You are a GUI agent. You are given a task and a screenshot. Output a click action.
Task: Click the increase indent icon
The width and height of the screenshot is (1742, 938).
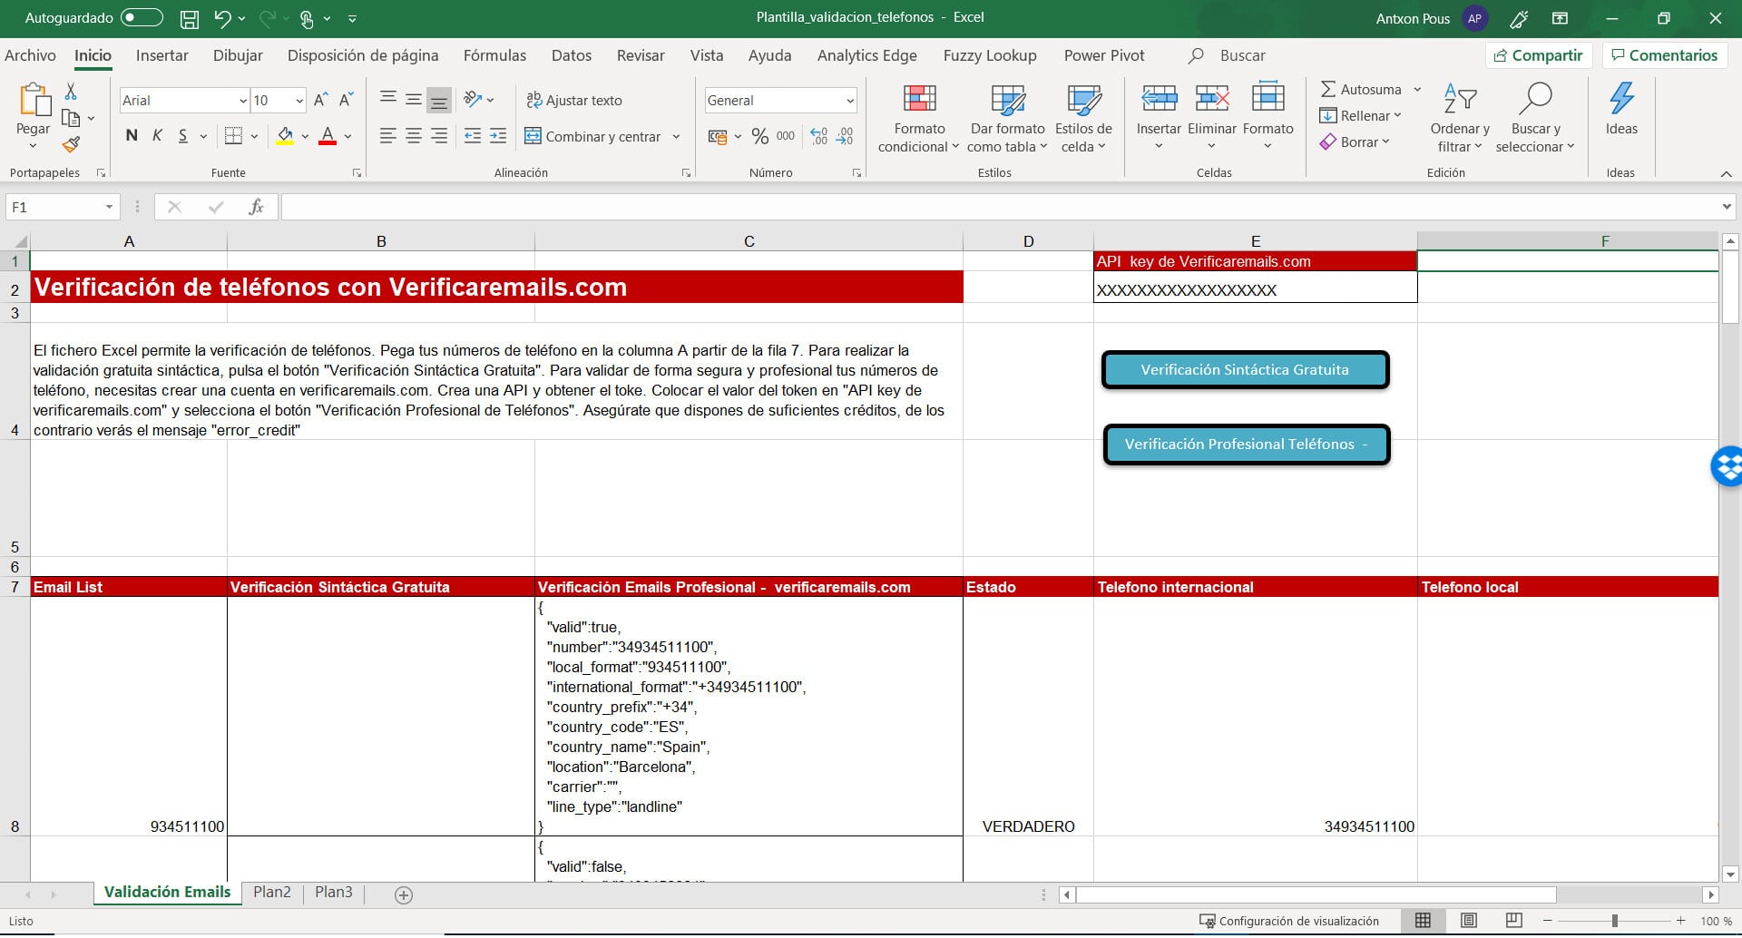[x=498, y=137]
